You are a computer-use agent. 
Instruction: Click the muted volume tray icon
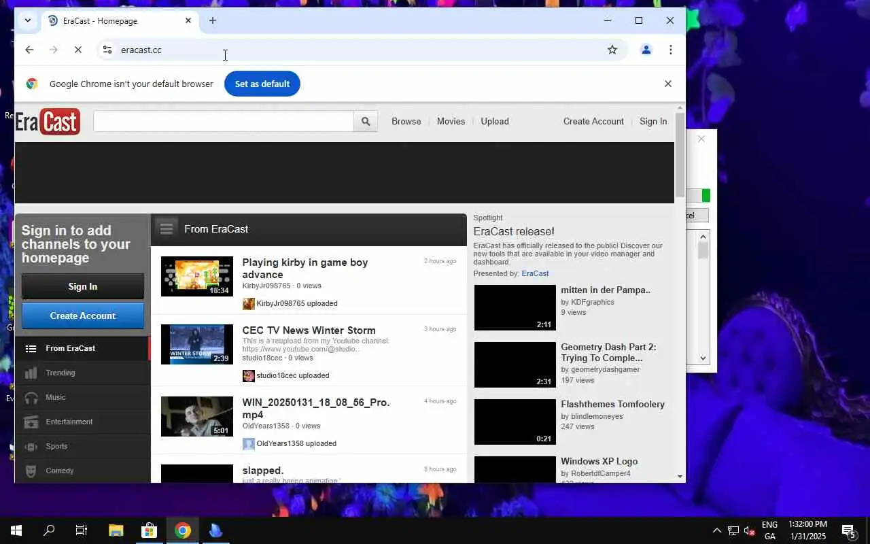click(750, 530)
